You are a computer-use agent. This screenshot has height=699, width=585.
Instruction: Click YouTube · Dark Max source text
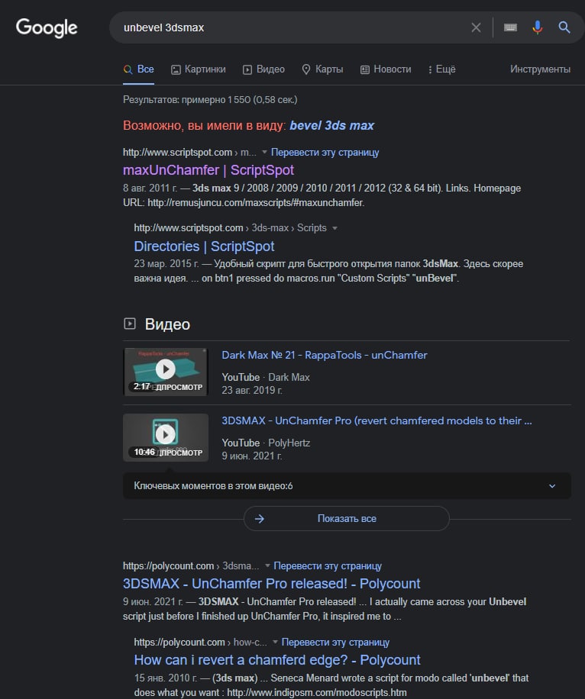[266, 378]
